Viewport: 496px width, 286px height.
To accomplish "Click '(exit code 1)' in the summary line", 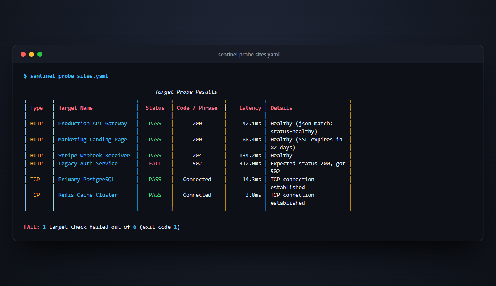I will pyautogui.click(x=160, y=227).
